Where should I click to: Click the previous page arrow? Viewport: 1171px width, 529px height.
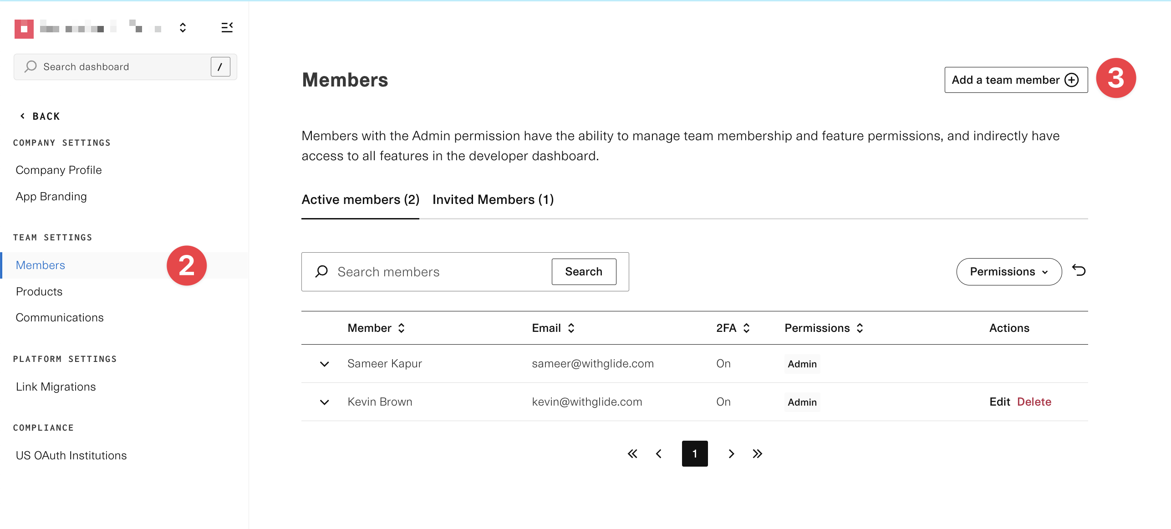pos(659,454)
